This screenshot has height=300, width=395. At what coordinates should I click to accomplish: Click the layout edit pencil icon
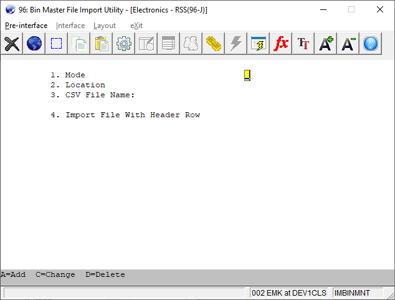point(146,44)
